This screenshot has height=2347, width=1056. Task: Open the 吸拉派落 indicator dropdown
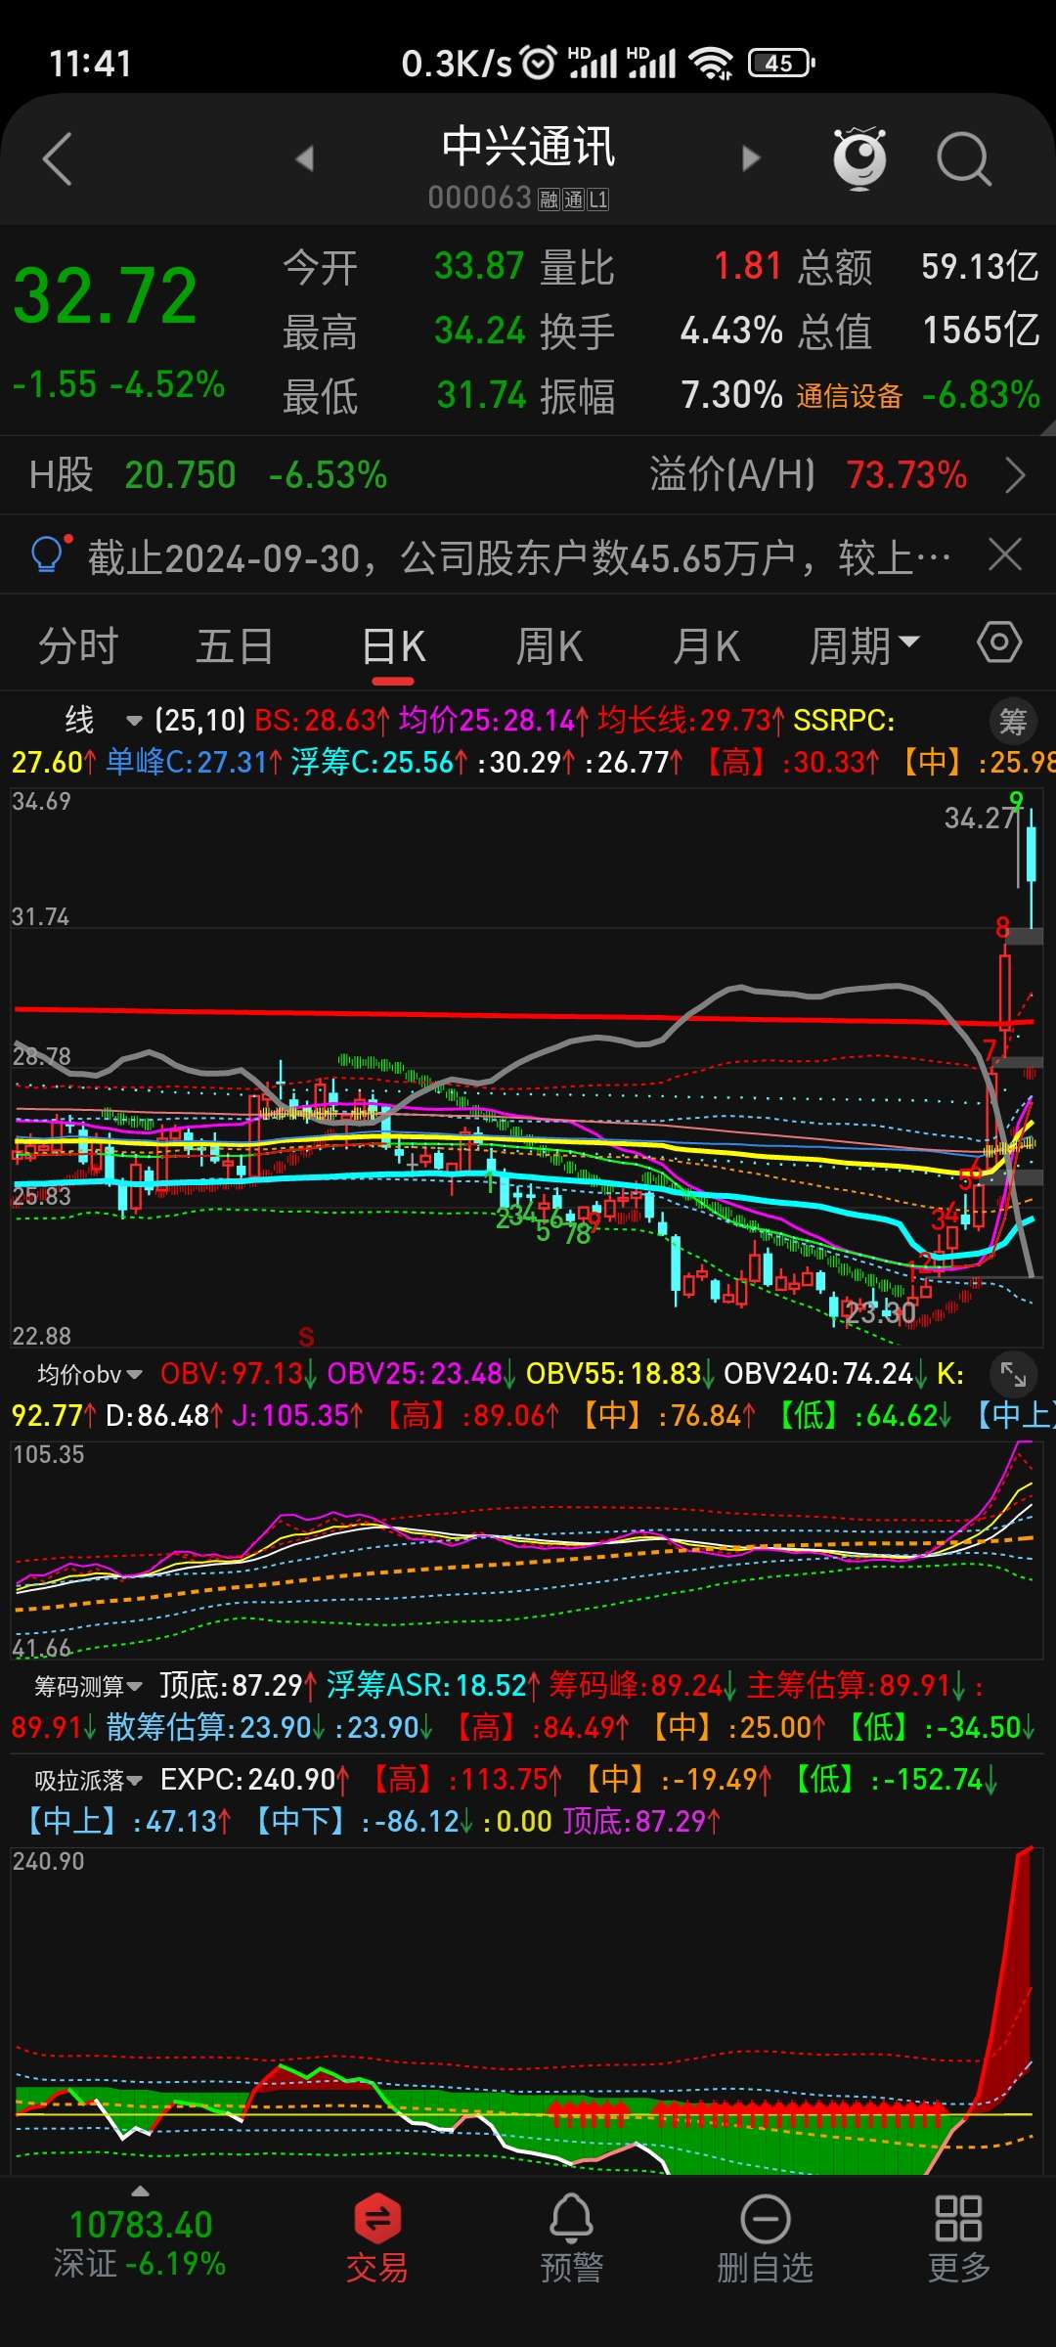coord(88,1780)
